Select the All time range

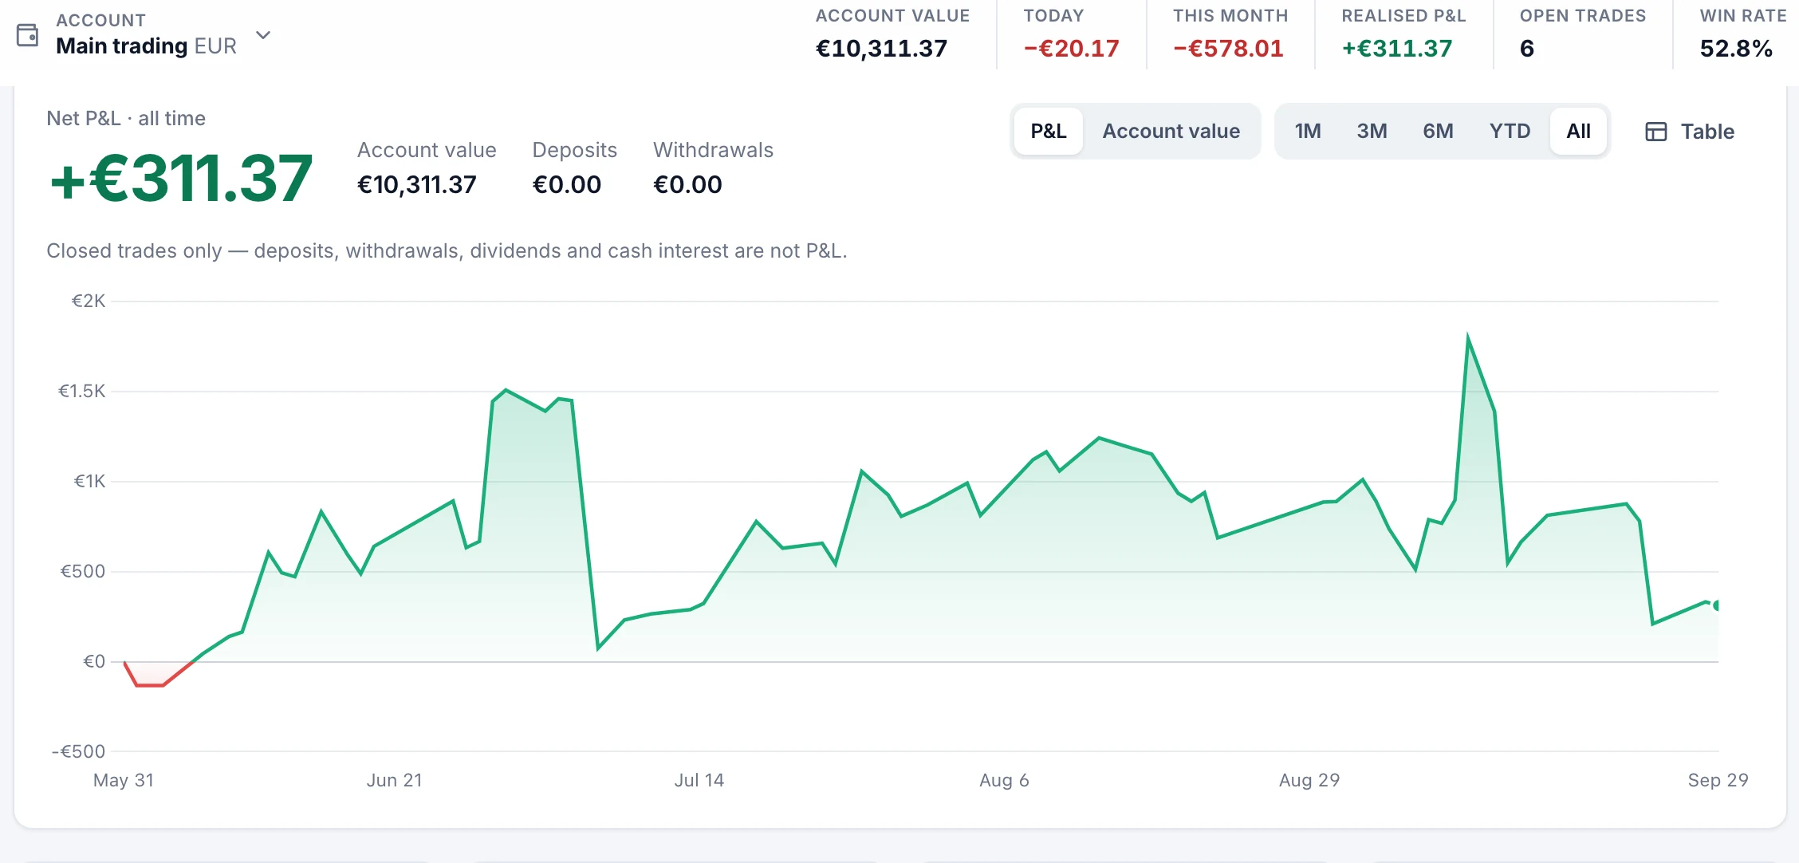[x=1578, y=132]
